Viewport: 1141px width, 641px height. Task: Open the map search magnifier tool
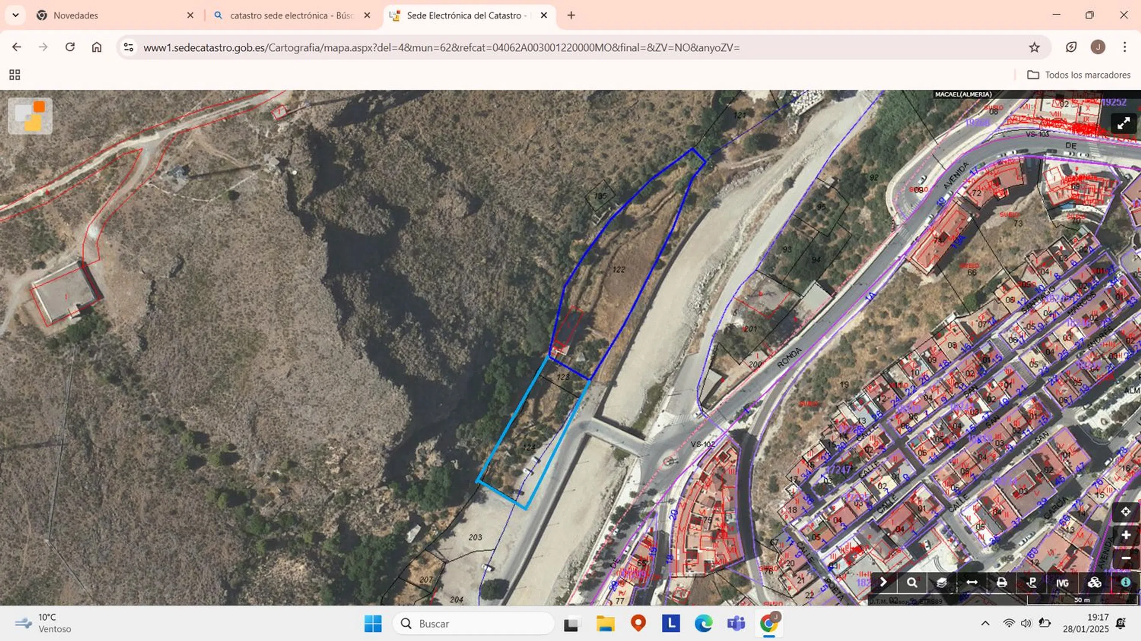[912, 582]
